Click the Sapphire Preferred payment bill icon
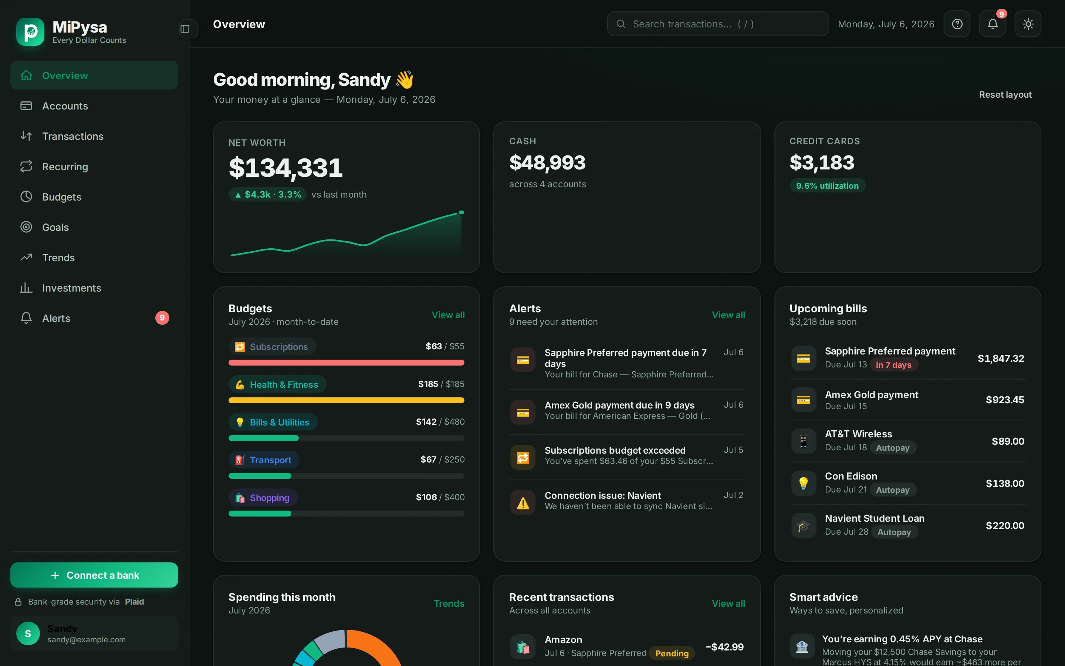 [x=804, y=358]
